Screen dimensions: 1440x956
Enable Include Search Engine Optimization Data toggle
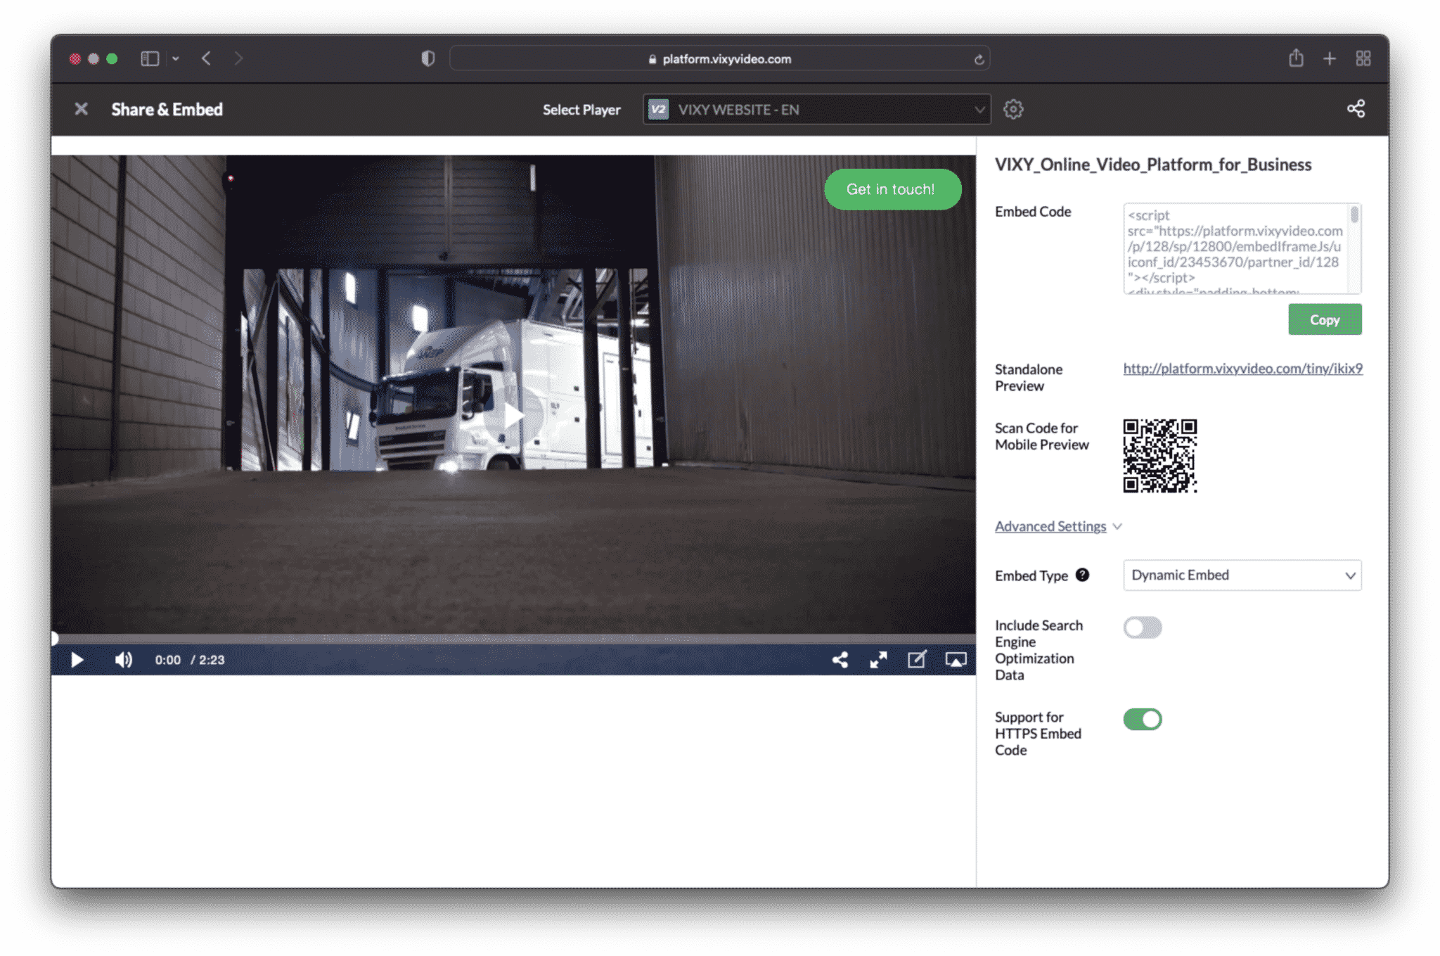(1143, 627)
